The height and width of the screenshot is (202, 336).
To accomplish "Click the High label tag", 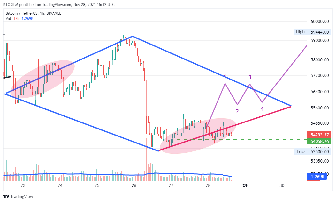I will (300, 32).
